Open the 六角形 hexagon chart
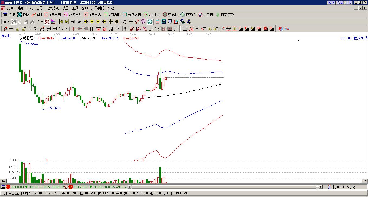This screenshot has height=197, width=368. tap(206, 15)
